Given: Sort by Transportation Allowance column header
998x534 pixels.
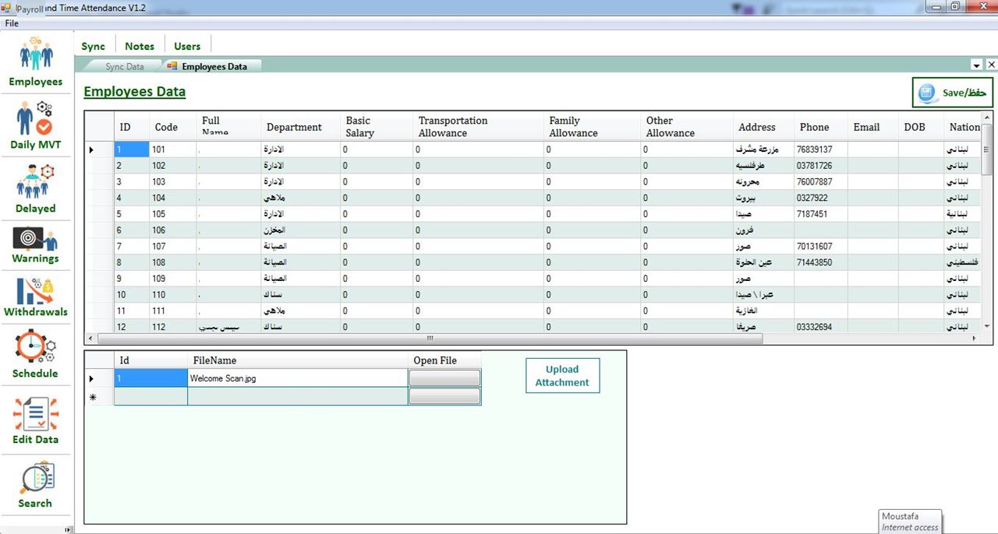Looking at the screenshot, I should [478, 127].
